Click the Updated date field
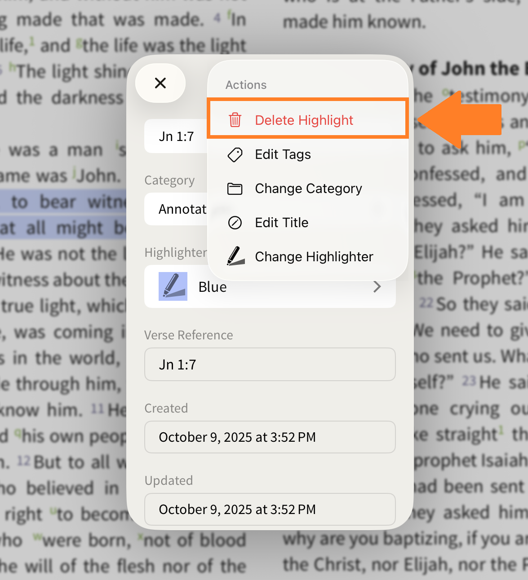Image resolution: width=528 pixels, height=580 pixels. click(x=270, y=509)
